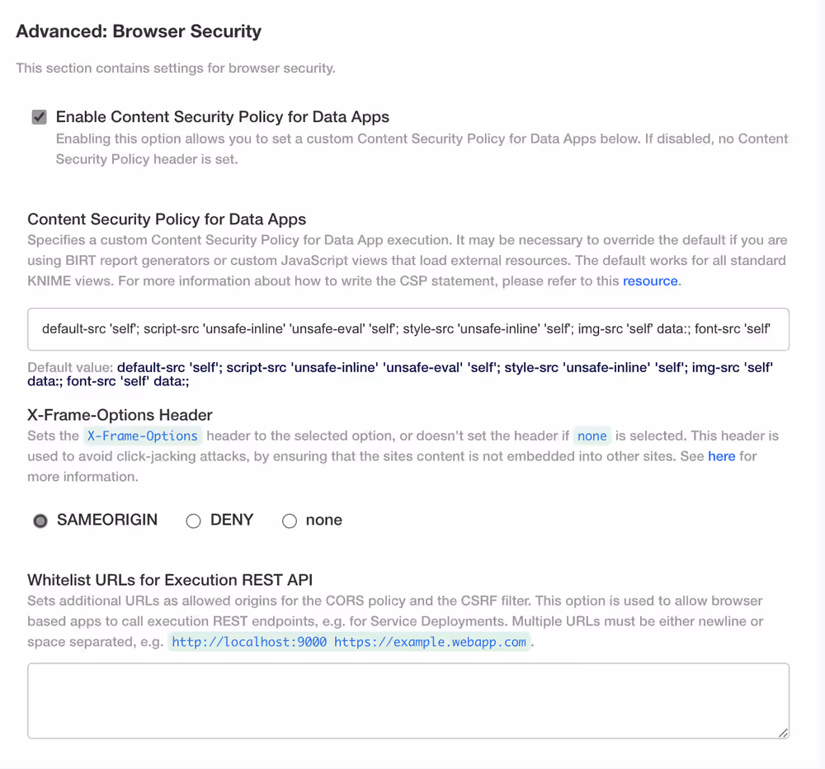
Task: Open the CSP 'resource' documentation link
Action: (x=651, y=281)
